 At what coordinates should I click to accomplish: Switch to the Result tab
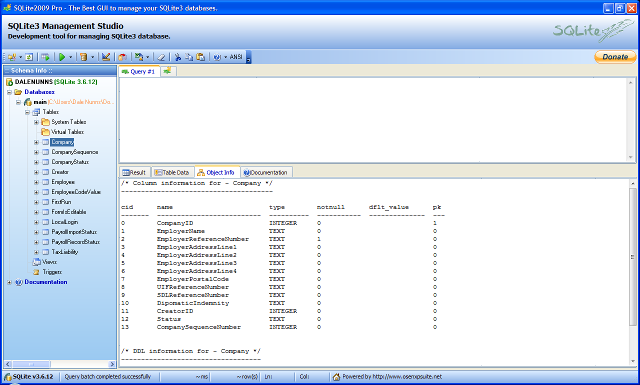[x=134, y=172]
